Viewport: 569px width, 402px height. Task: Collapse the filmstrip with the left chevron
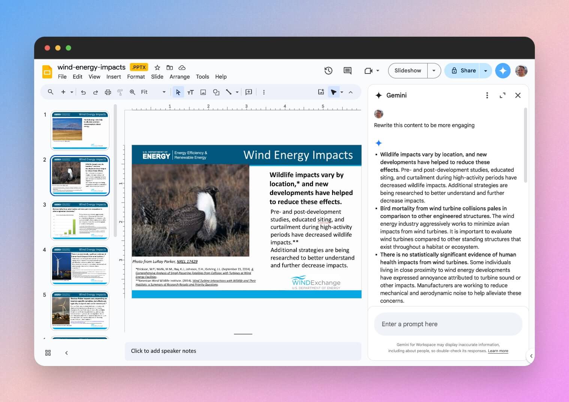tap(66, 352)
